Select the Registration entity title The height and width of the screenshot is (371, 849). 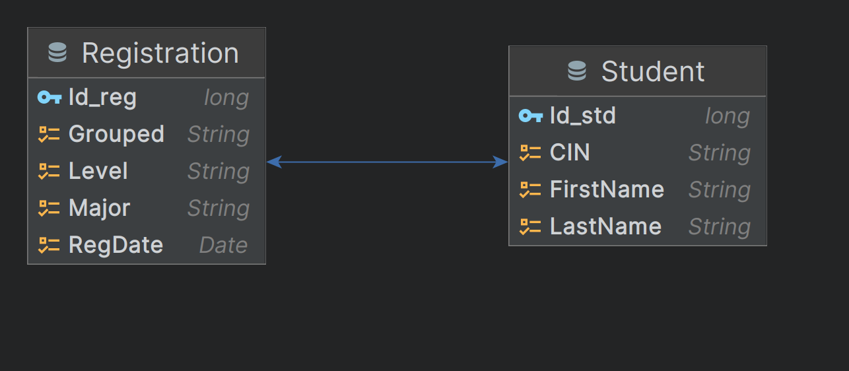click(160, 53)
